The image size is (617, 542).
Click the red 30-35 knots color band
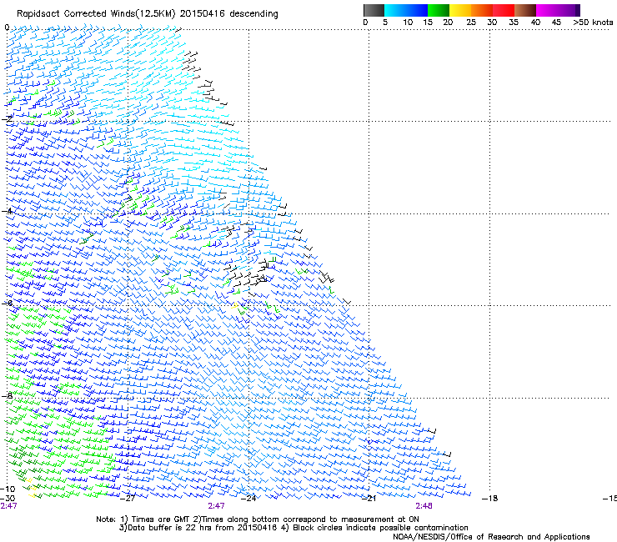pos(504,10)
